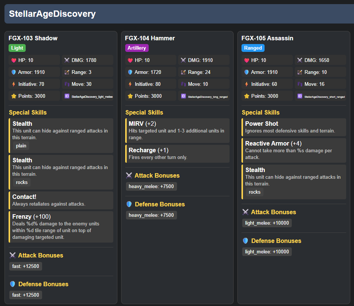Select the FGX-105 Assassin unit name
The height and width of the screenshot is (306, 354).
coord(267,38)
